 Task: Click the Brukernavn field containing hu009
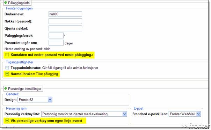[x=65, y=14]
